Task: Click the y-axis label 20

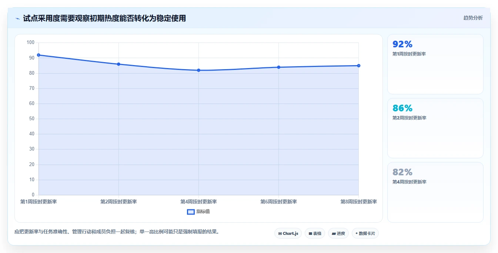Action: click(x=31, y=165)
